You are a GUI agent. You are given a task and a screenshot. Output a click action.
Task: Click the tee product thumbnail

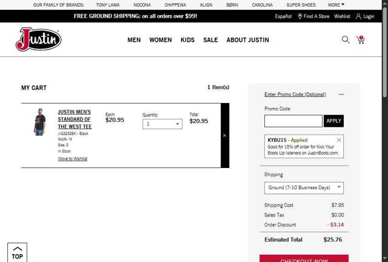(40, 122)
